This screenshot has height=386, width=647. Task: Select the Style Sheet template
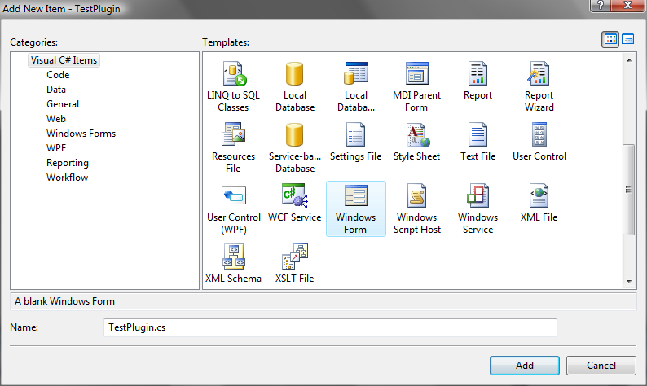pos(416,142)
